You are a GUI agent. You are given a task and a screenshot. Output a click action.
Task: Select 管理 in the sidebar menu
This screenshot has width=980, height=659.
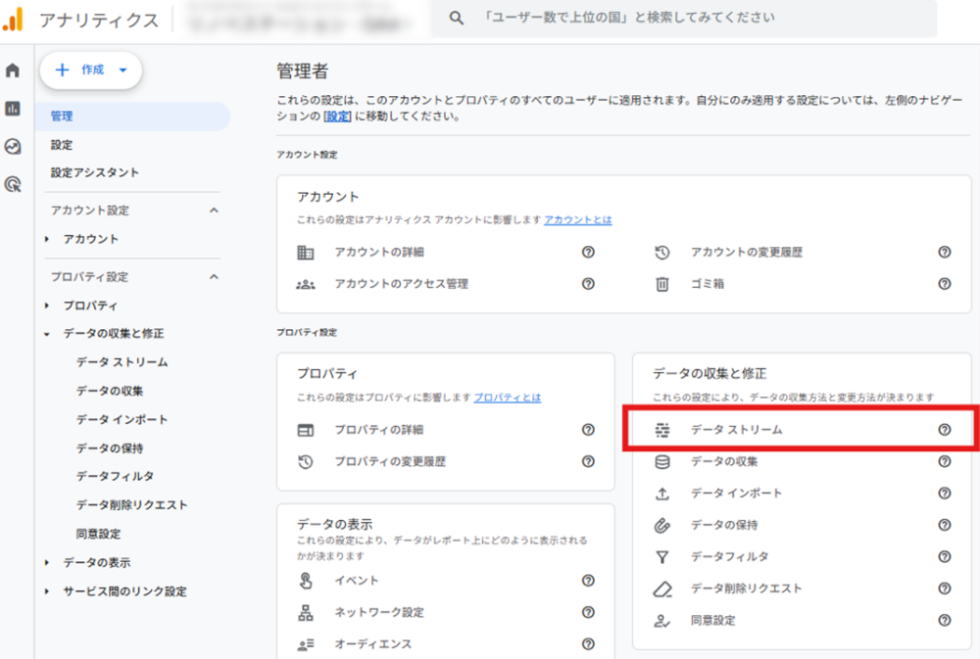coord(62,117)
